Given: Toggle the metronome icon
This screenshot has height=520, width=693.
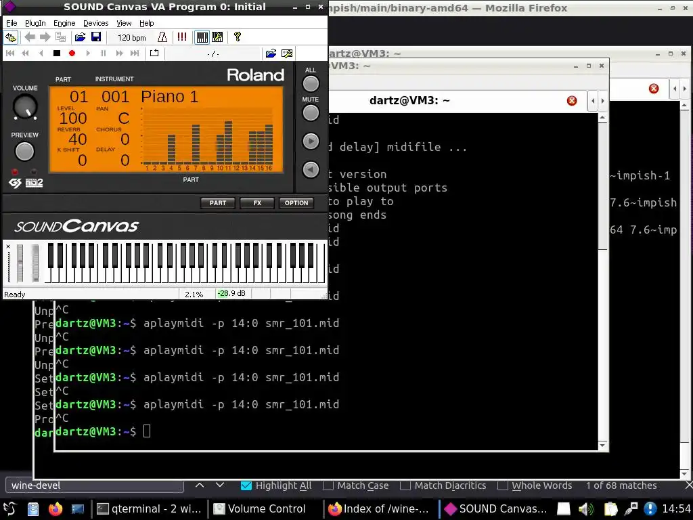Looking at the screenshot, I should (x=162, y=38).
